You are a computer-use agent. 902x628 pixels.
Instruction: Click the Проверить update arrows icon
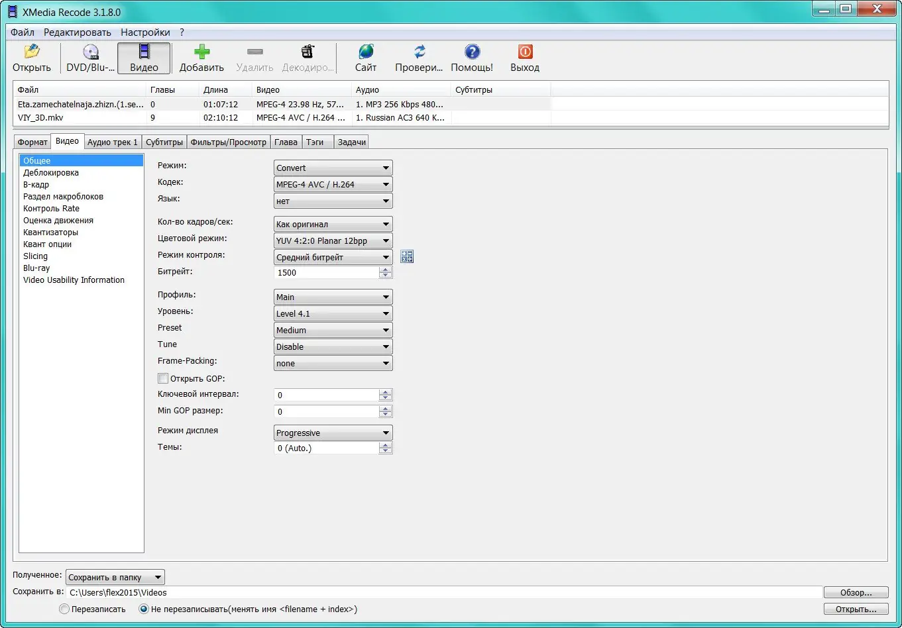click(x=420, y=52)
